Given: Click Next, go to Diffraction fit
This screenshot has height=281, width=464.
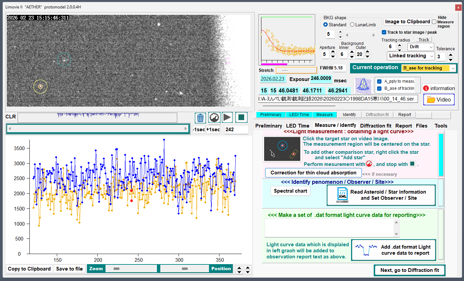Looking at the screenshot, I should (409, 270).
